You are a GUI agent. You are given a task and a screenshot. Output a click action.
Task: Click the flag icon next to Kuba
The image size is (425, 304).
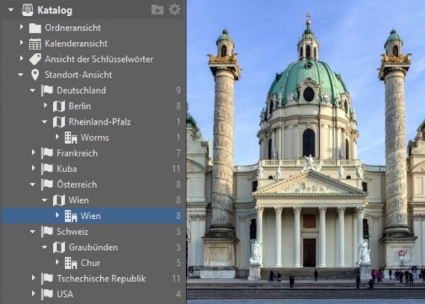(47, 168)
